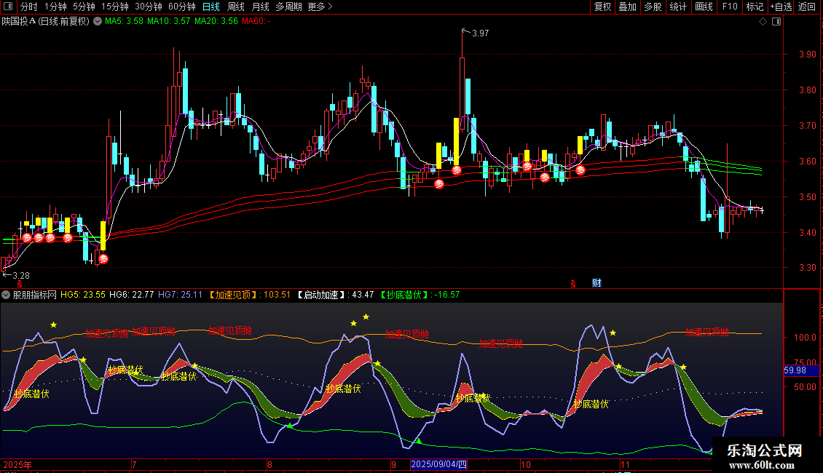Click the HG6: 22.77 value

pos(132,295)
